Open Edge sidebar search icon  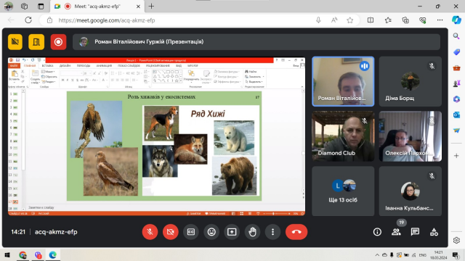tap(456, 36)
